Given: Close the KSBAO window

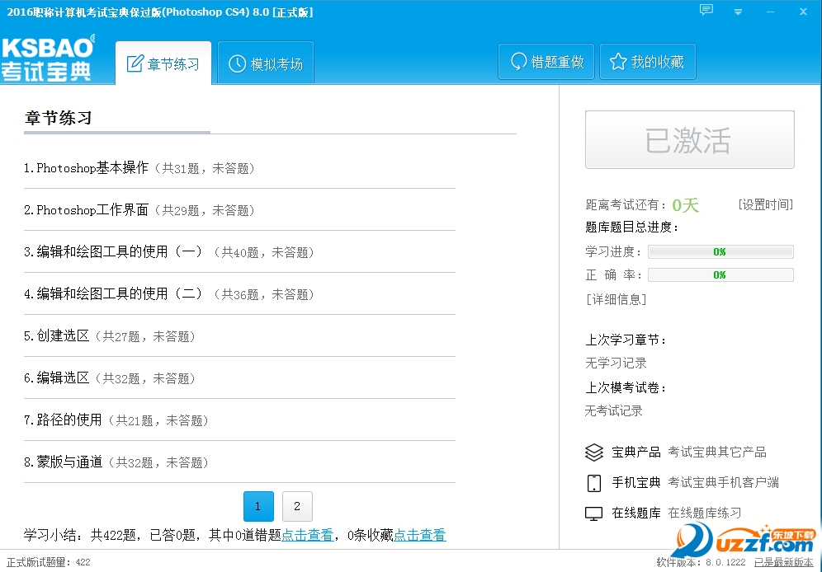Looking at the screenshot, I should tap(803, 12).
